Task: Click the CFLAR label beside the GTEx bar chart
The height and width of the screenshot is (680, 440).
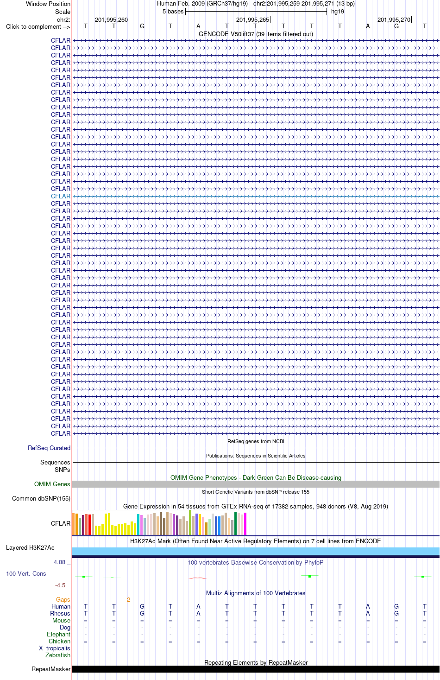Action: 61,523
